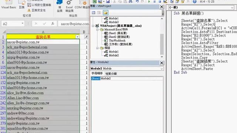237x133 pixels.
Task: Click View Object icon in project pane
Action: (x=99, y=13)
